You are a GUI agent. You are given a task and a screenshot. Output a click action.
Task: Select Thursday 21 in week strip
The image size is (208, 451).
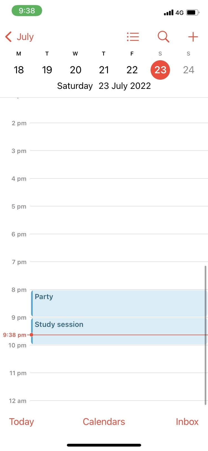(x=104, y=70)
